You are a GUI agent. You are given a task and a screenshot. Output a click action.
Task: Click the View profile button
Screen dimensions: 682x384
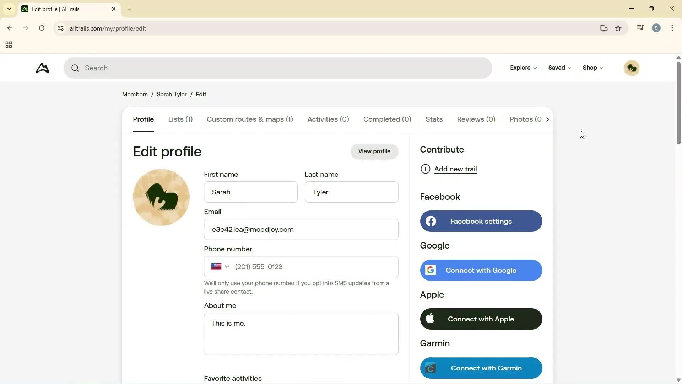[374, 151]
